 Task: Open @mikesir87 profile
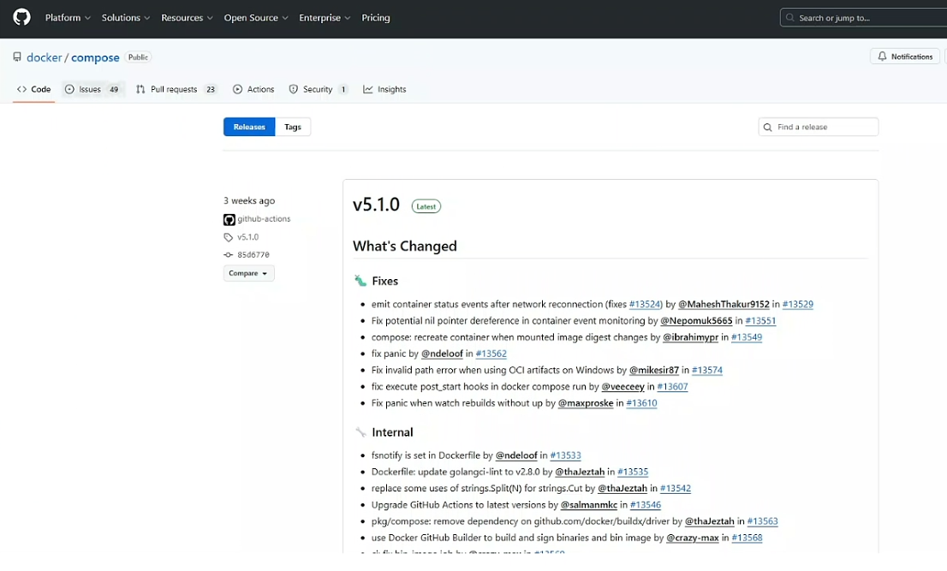coord(654,370)
